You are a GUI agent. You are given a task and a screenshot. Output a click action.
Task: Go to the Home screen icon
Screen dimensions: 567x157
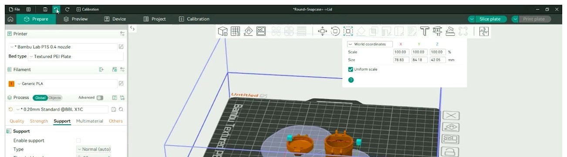[x=10, y=19]
